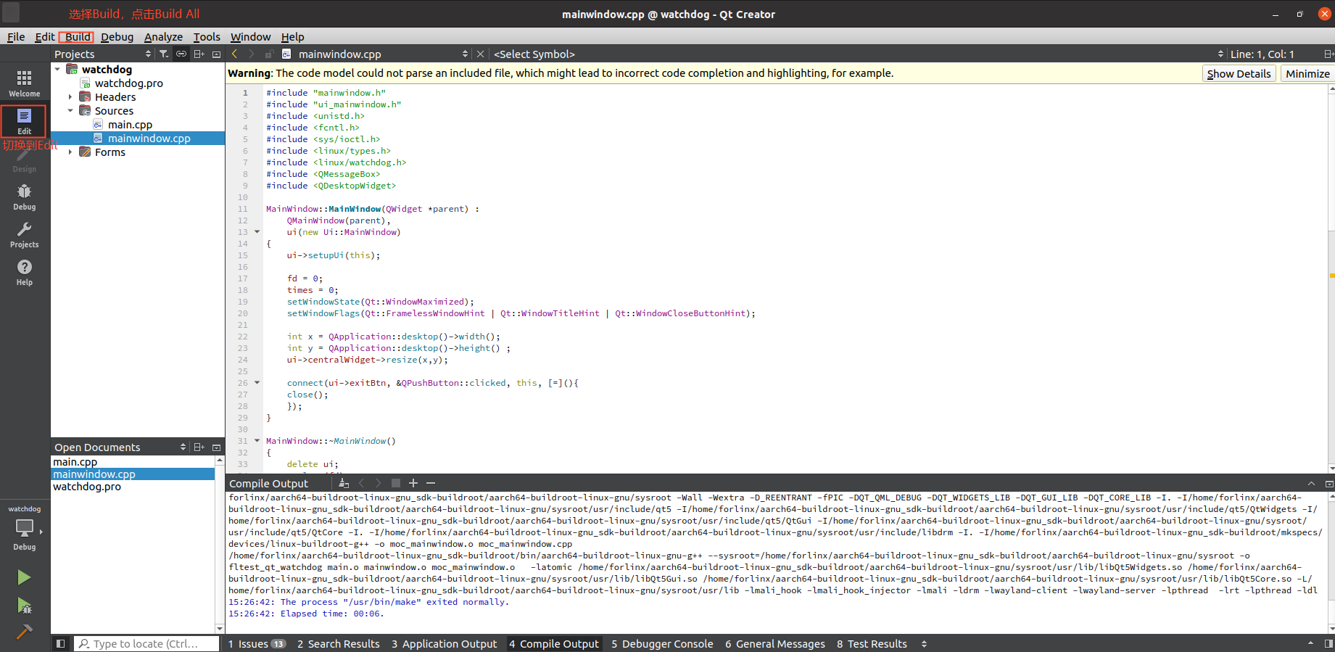The height and width of the screenshot is (652, 1335).
Task: Open the Build menu
Action: (77, 36)
